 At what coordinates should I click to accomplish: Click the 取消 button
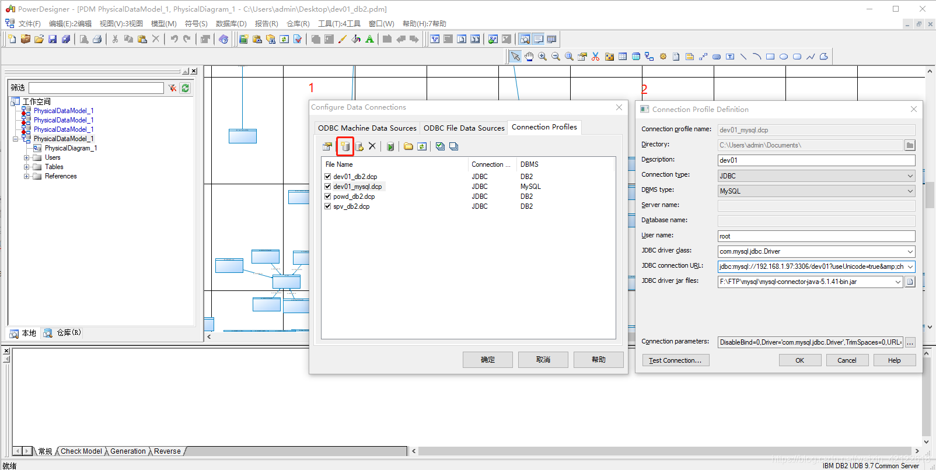point(543,360)
